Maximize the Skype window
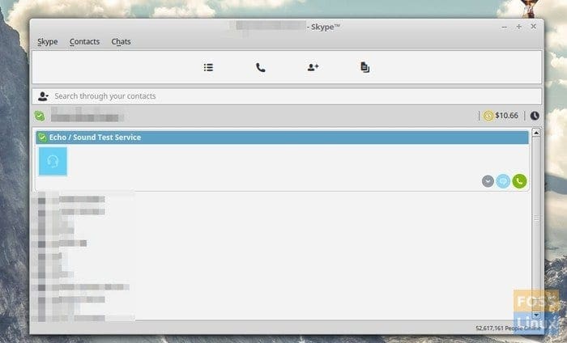 519,27
